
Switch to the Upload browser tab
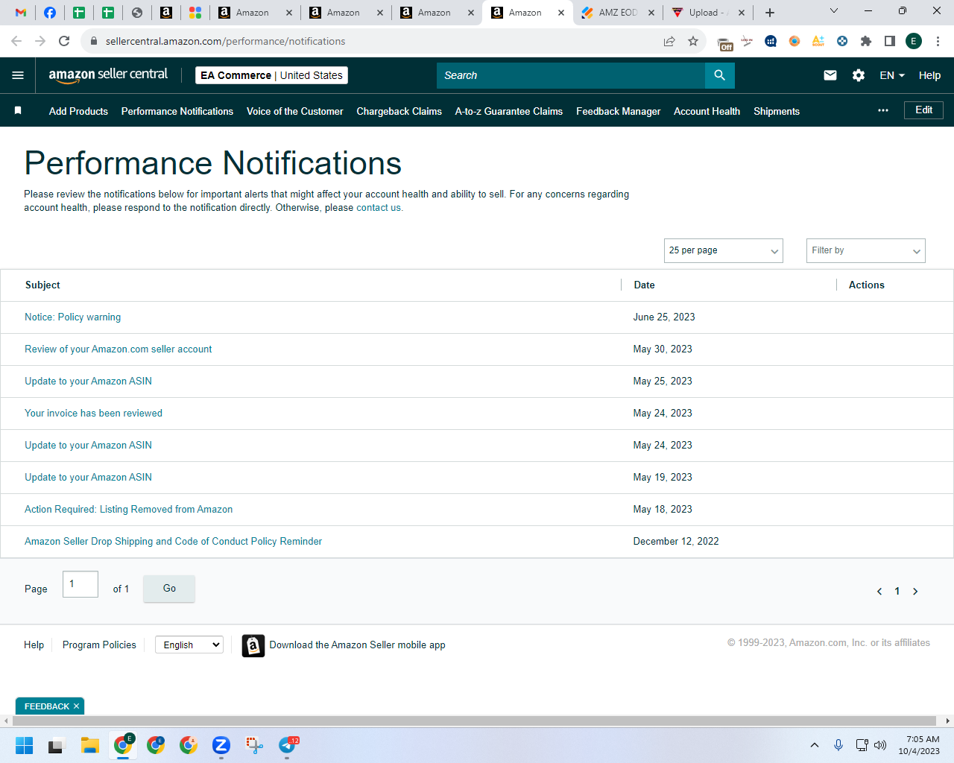pos(709,13)
